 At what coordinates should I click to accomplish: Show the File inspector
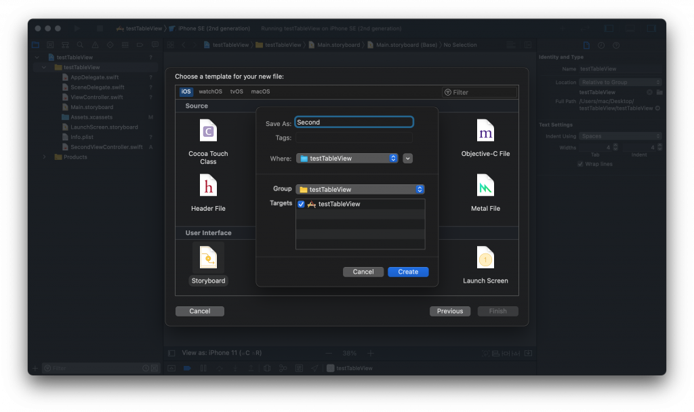point(586,45)
